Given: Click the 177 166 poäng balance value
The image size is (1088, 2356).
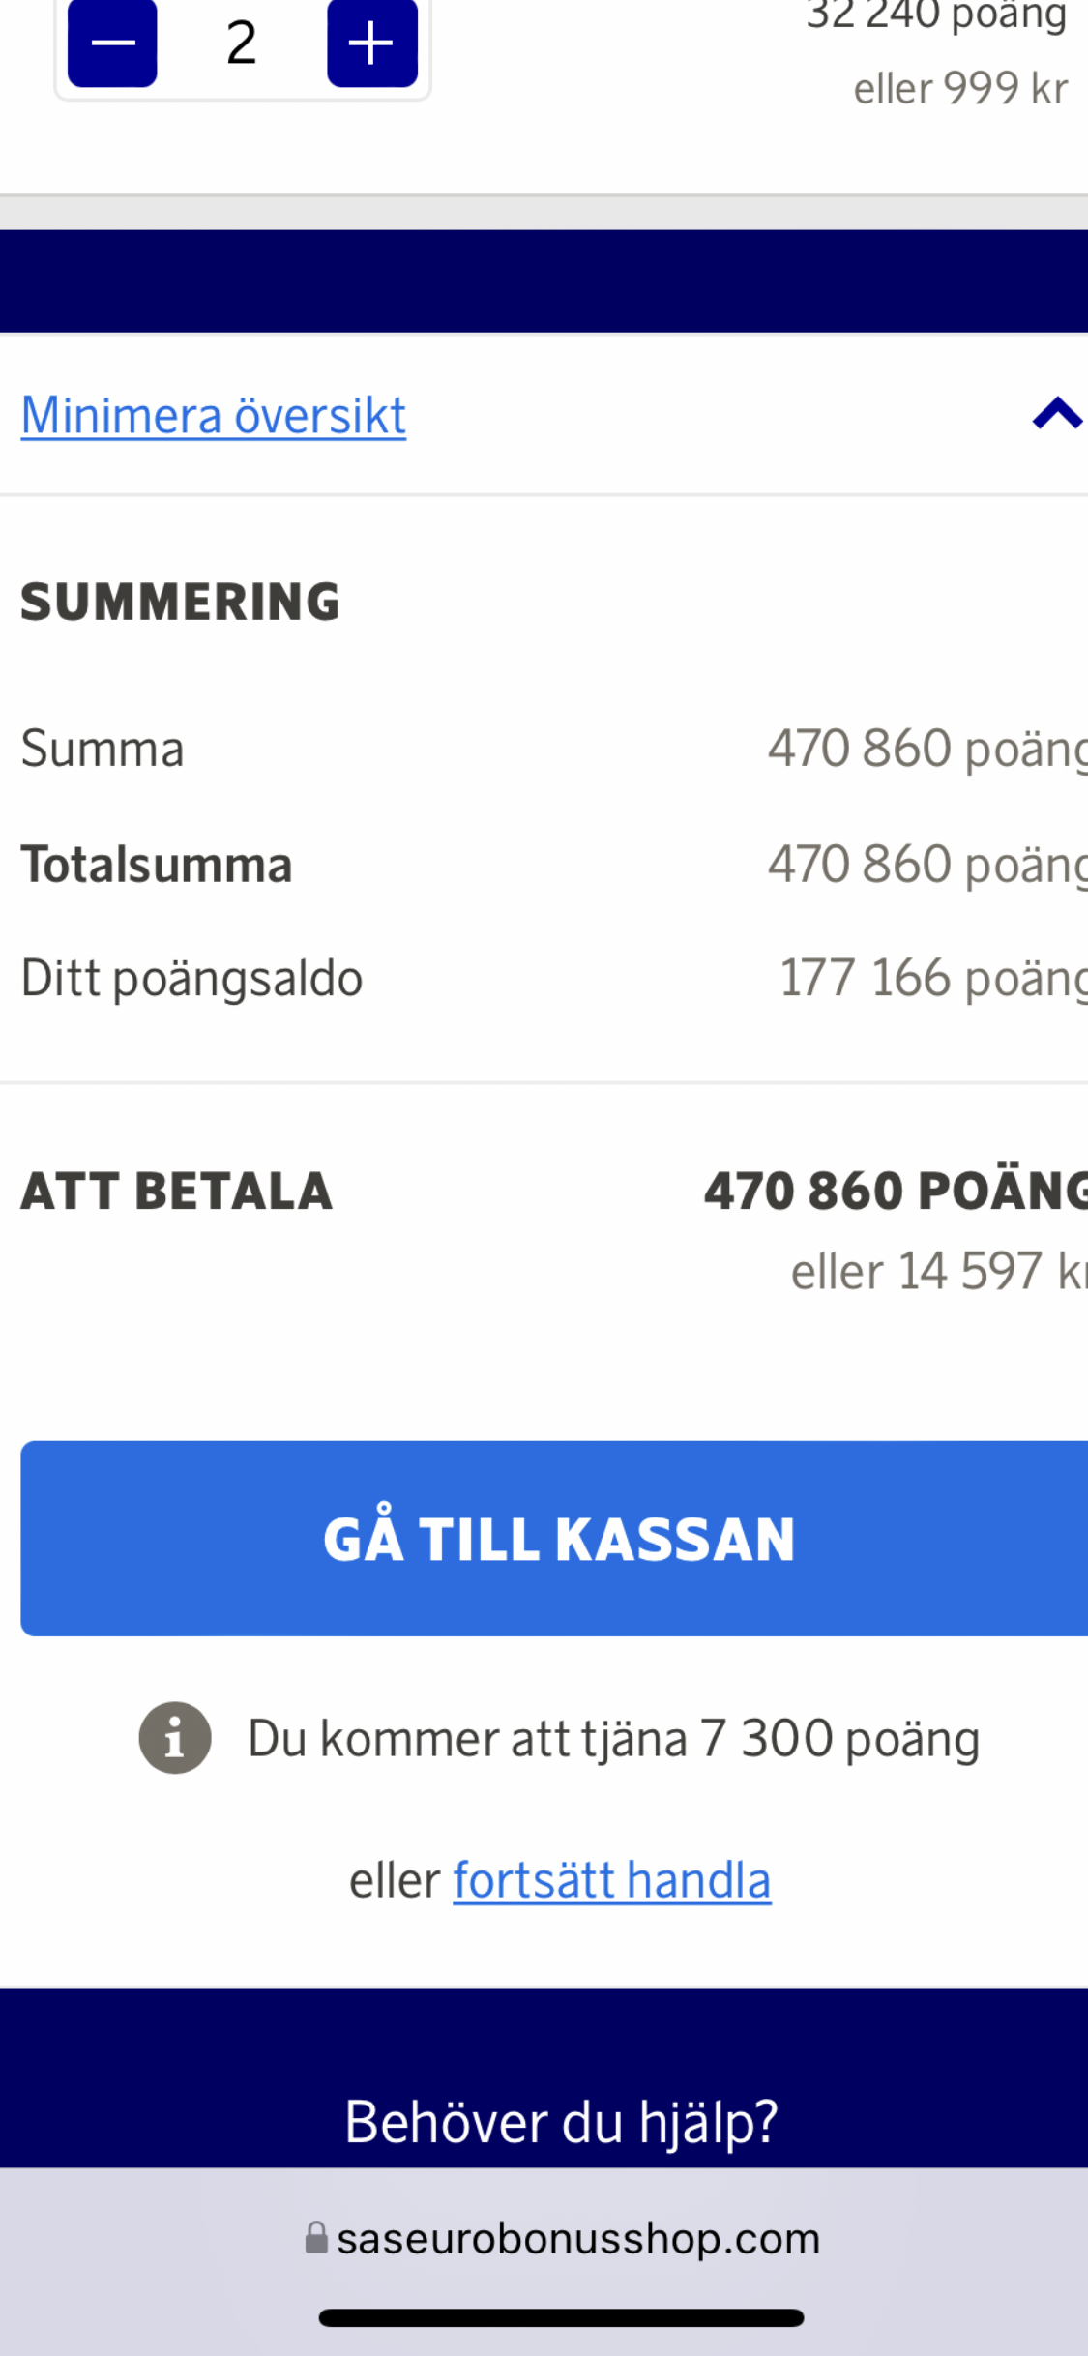Looking at the screenshot, I should (932, 978).
